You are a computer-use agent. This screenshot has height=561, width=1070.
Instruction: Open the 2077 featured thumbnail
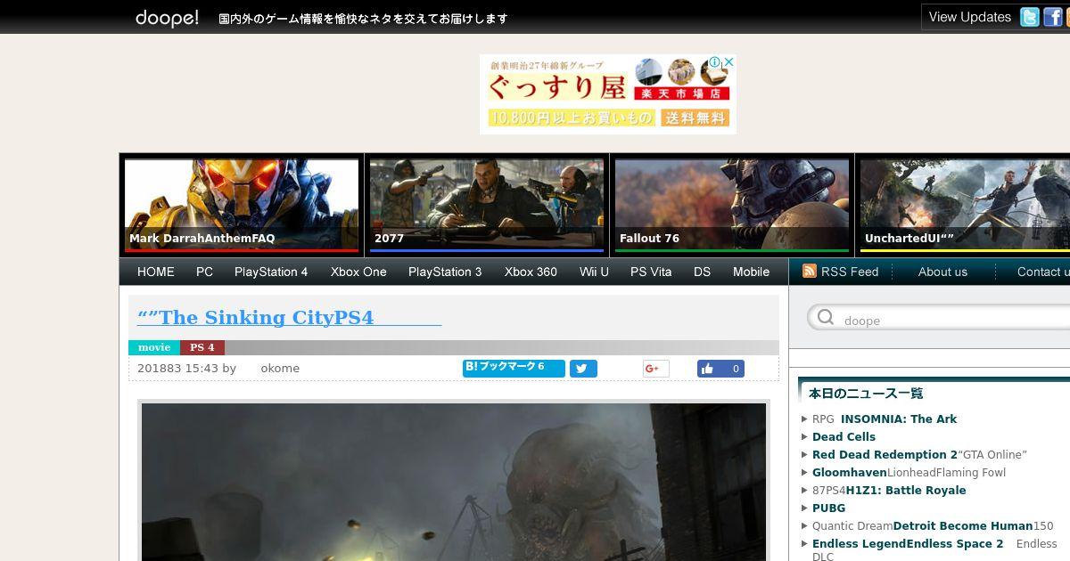pyautogui.click(x=487, y=205)
